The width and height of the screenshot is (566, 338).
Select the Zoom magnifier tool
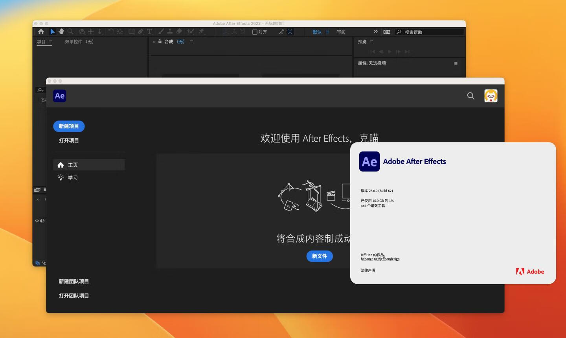point(70,31)
